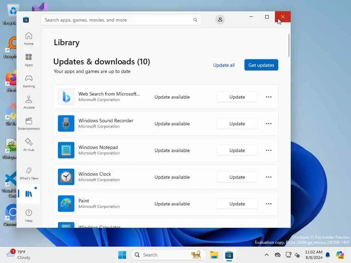Open the Help section
Viewport: 351px width, 263px height.
(x=29, y=216)
